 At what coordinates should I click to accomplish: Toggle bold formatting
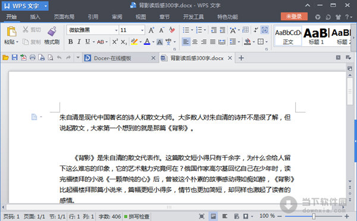point(71,42)
